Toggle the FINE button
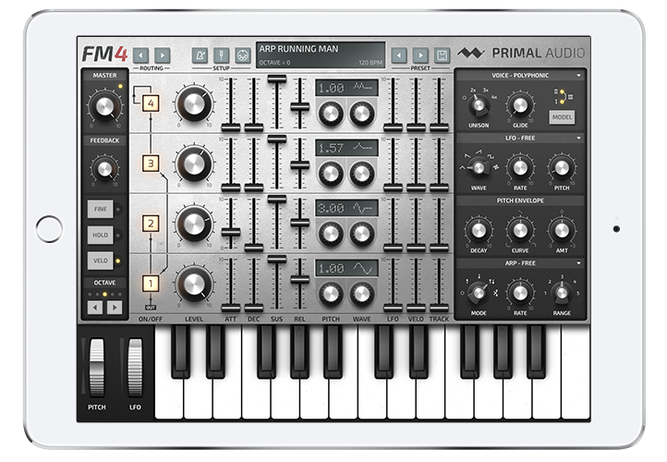Image resolution: width=667 pixels, height=462 pixels. tap(101, 209)
